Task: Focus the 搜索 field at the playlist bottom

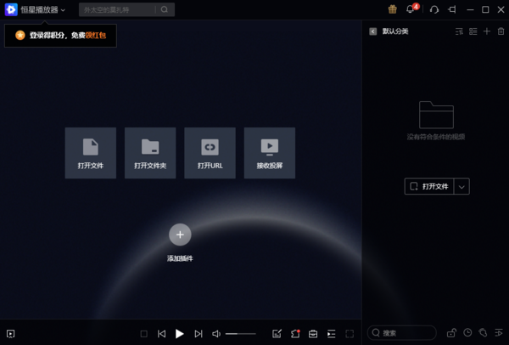Action: click(402, 332)
